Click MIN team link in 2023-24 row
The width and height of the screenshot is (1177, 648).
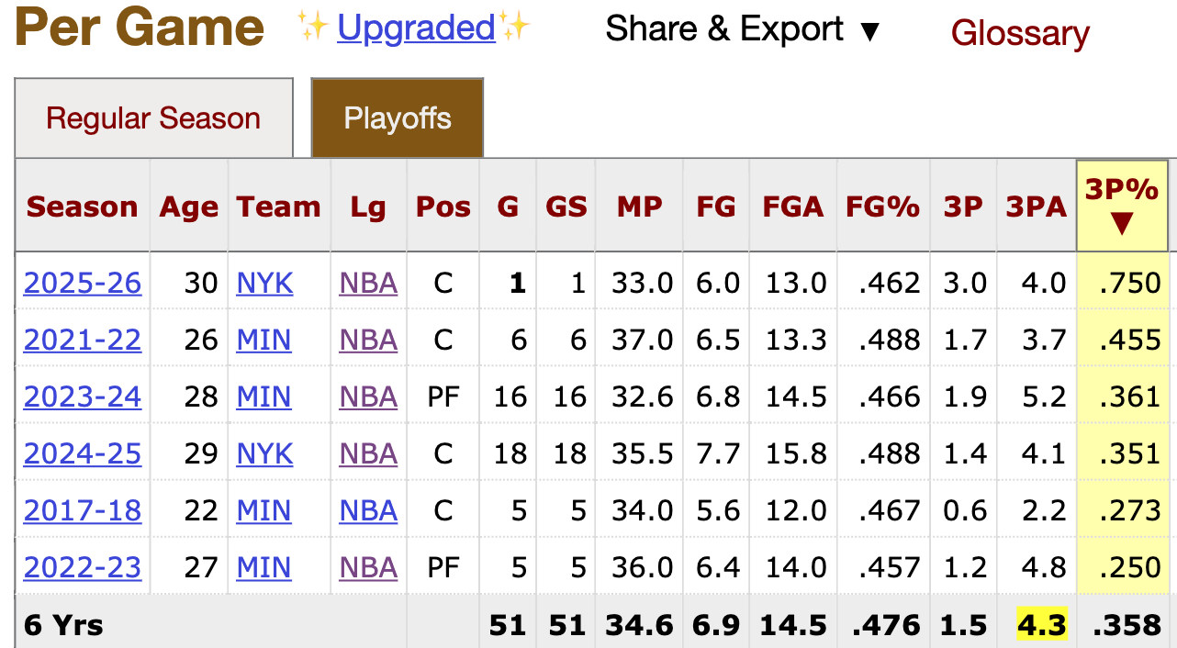click(x=263, y=397)
